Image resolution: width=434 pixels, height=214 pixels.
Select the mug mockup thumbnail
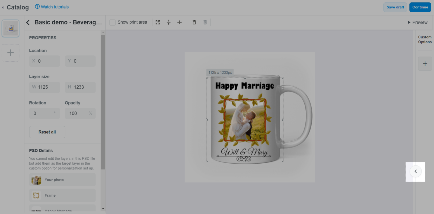[x=11, y=28]
